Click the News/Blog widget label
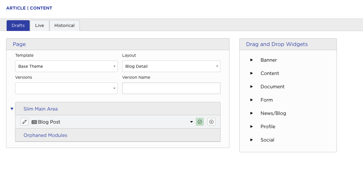Image resolution: width=363 pixels, height=176 pixels. [273, 113]
